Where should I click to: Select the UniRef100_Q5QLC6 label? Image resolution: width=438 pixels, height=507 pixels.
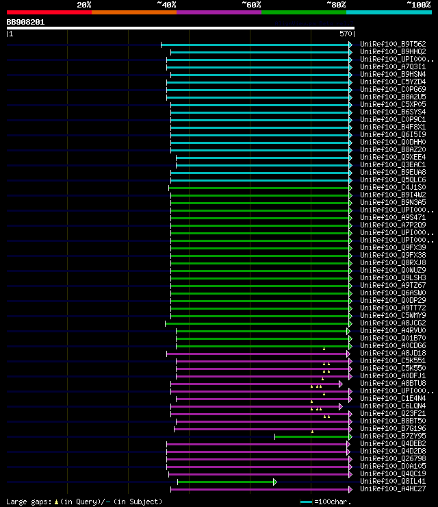point(393,180)
